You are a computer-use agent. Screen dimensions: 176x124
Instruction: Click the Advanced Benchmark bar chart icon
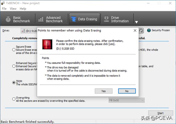[41, 19]
